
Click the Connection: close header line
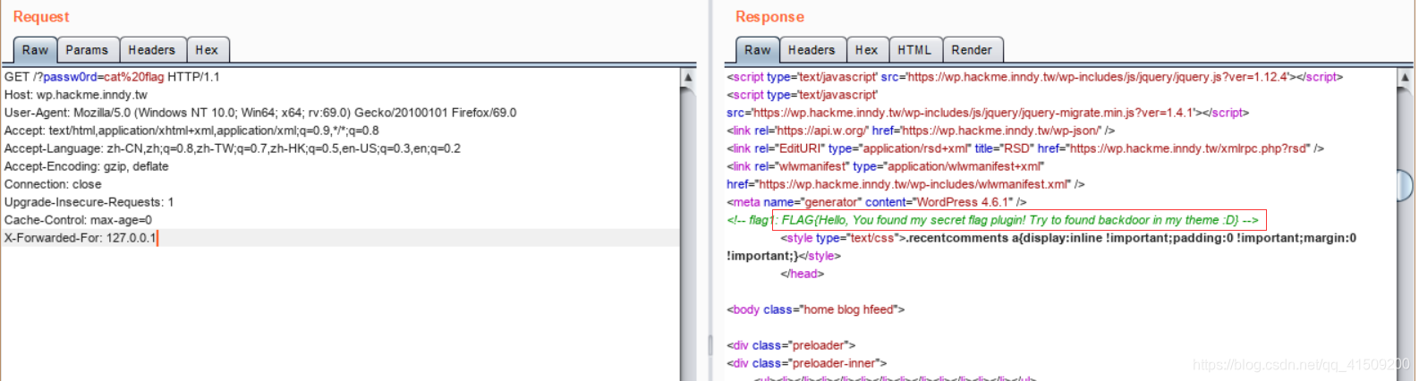pos(53,184)
